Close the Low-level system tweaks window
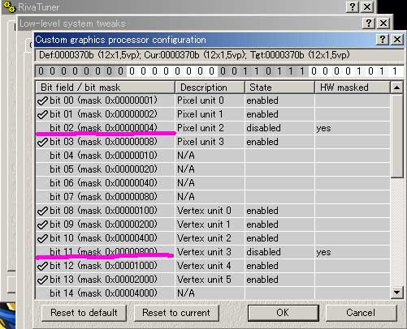This screenshot has height=329, width=407. pos(383,23)
